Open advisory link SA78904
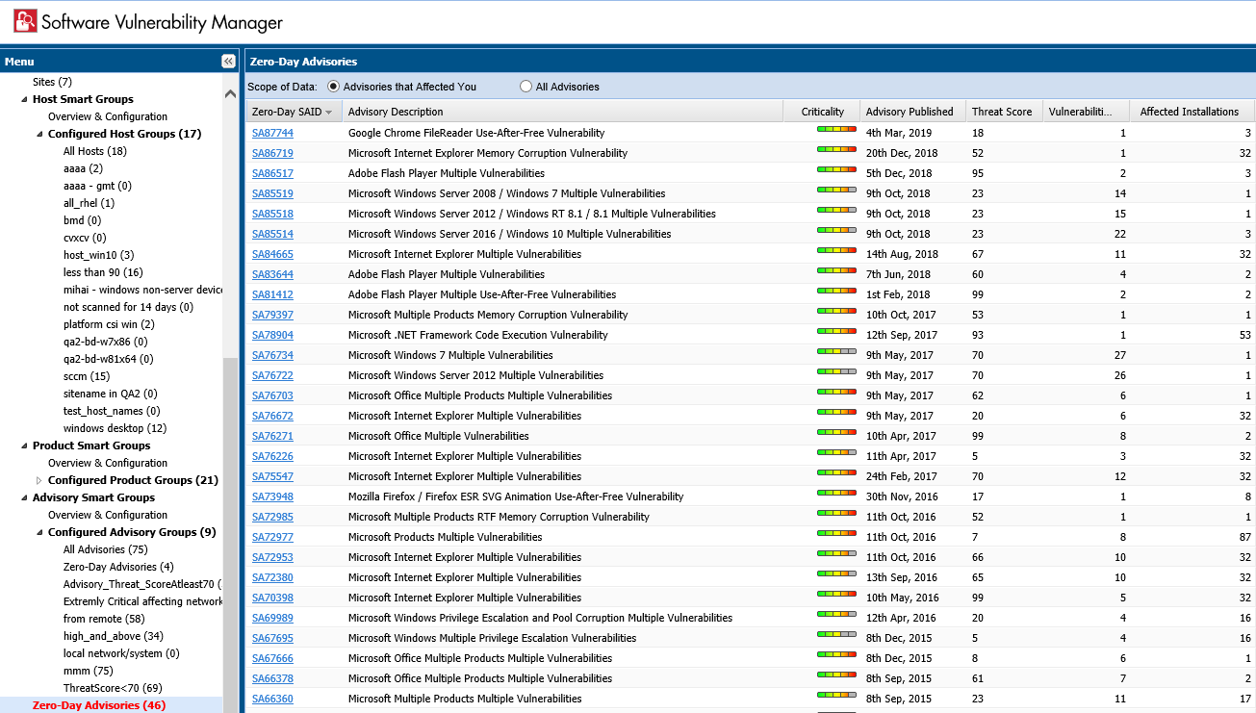The image size is (1256, 713). (272, 335)
